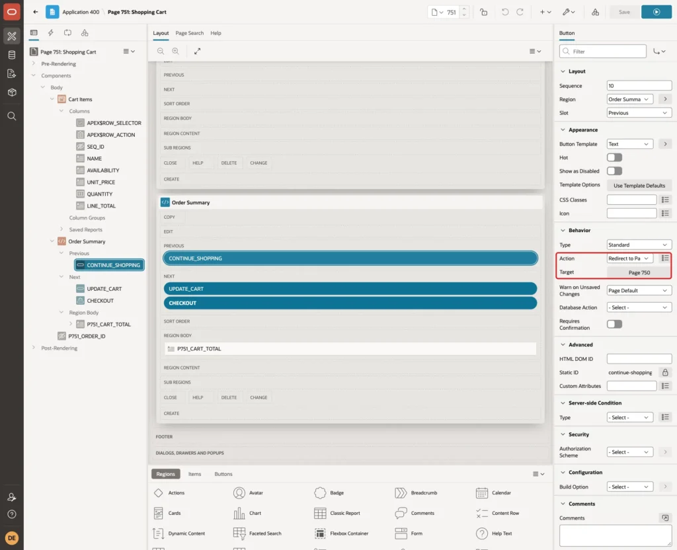677x550 pixels.
Task: Open Warn on Unsaved Changes dropdown
Action: pyautogui.click(x=639, y=291)
